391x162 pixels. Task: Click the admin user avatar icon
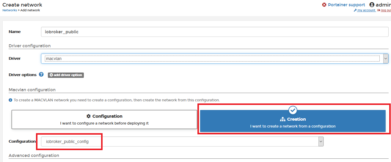click(372, 5)
